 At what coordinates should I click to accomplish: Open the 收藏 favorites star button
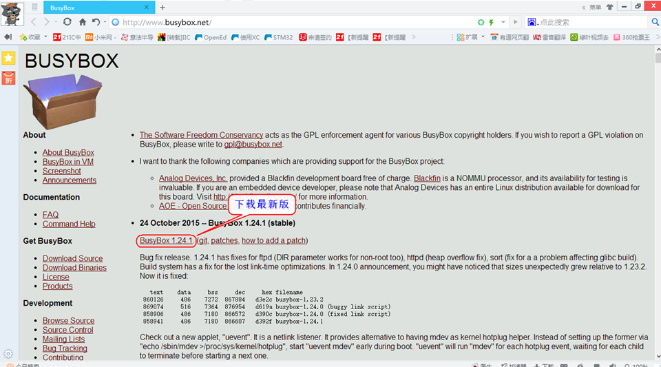coord(30,37)
